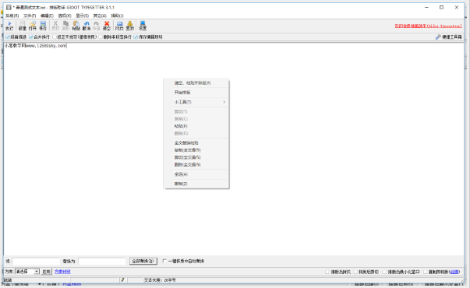Click the Open (打开) folder icon
This screenshot has height=288, width=470.
(33, 26)
